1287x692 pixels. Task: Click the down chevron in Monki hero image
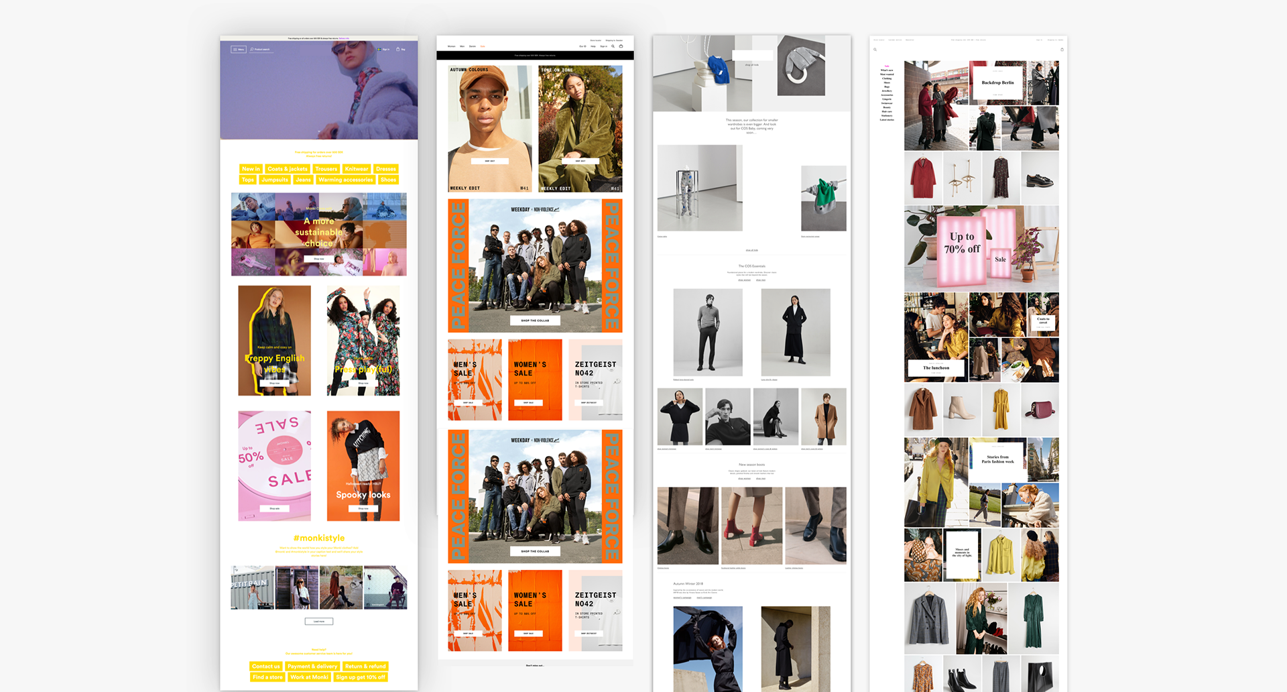319,131
